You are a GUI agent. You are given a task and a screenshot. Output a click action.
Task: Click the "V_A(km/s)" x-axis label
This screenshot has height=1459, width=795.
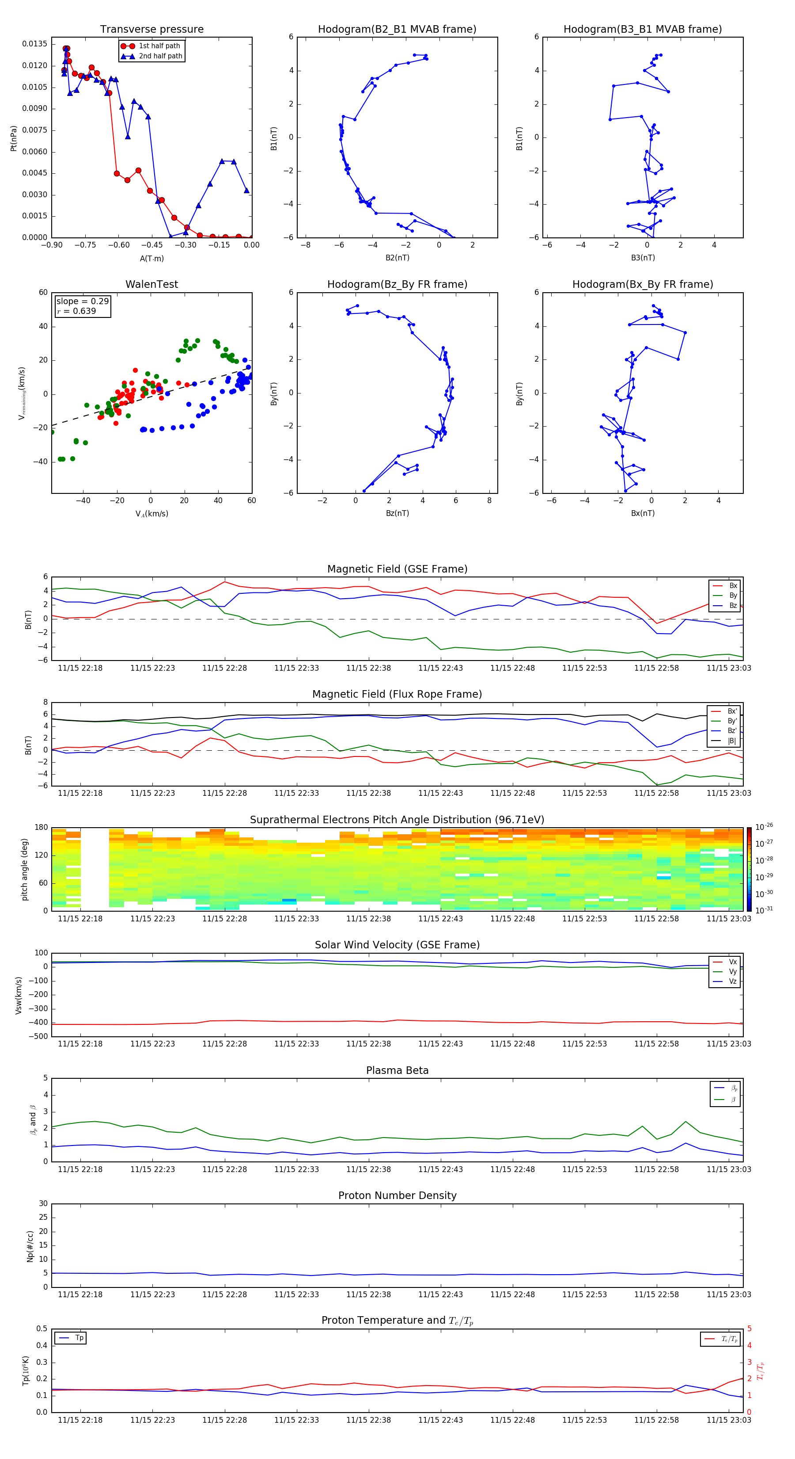[x=151, y=514]
